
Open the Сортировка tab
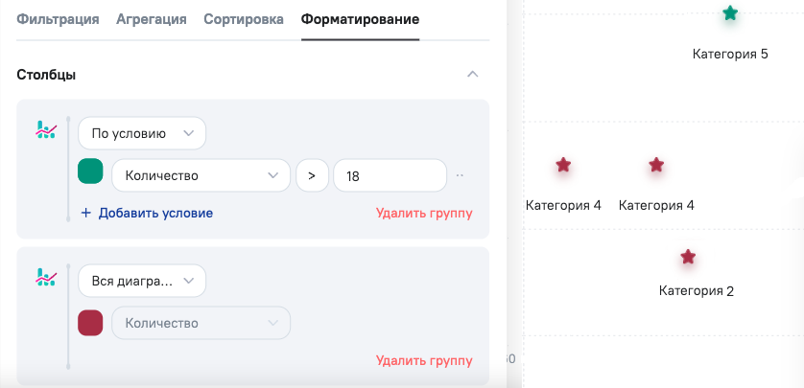click(x=244, y=19)
